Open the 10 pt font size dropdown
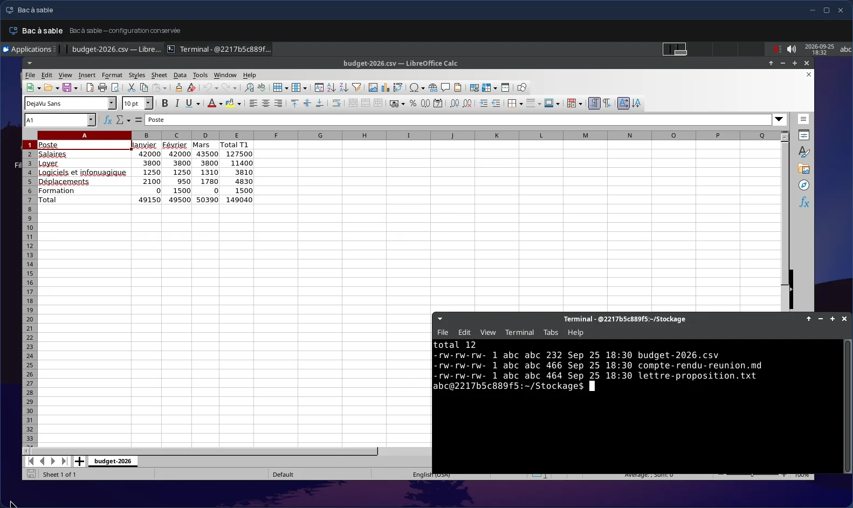 148,104
